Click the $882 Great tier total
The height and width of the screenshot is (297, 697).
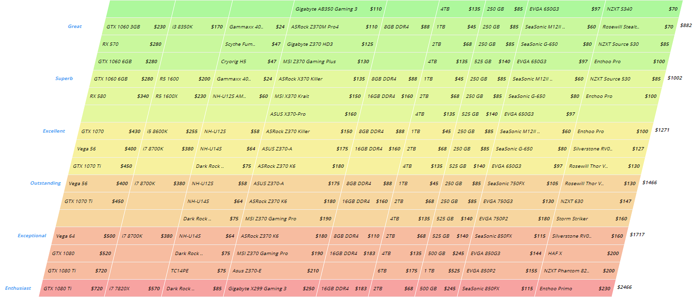click(686, 25)
